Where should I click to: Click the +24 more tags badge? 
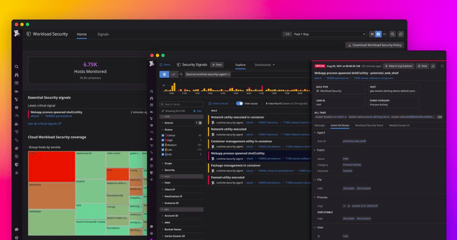pos(440,117)
